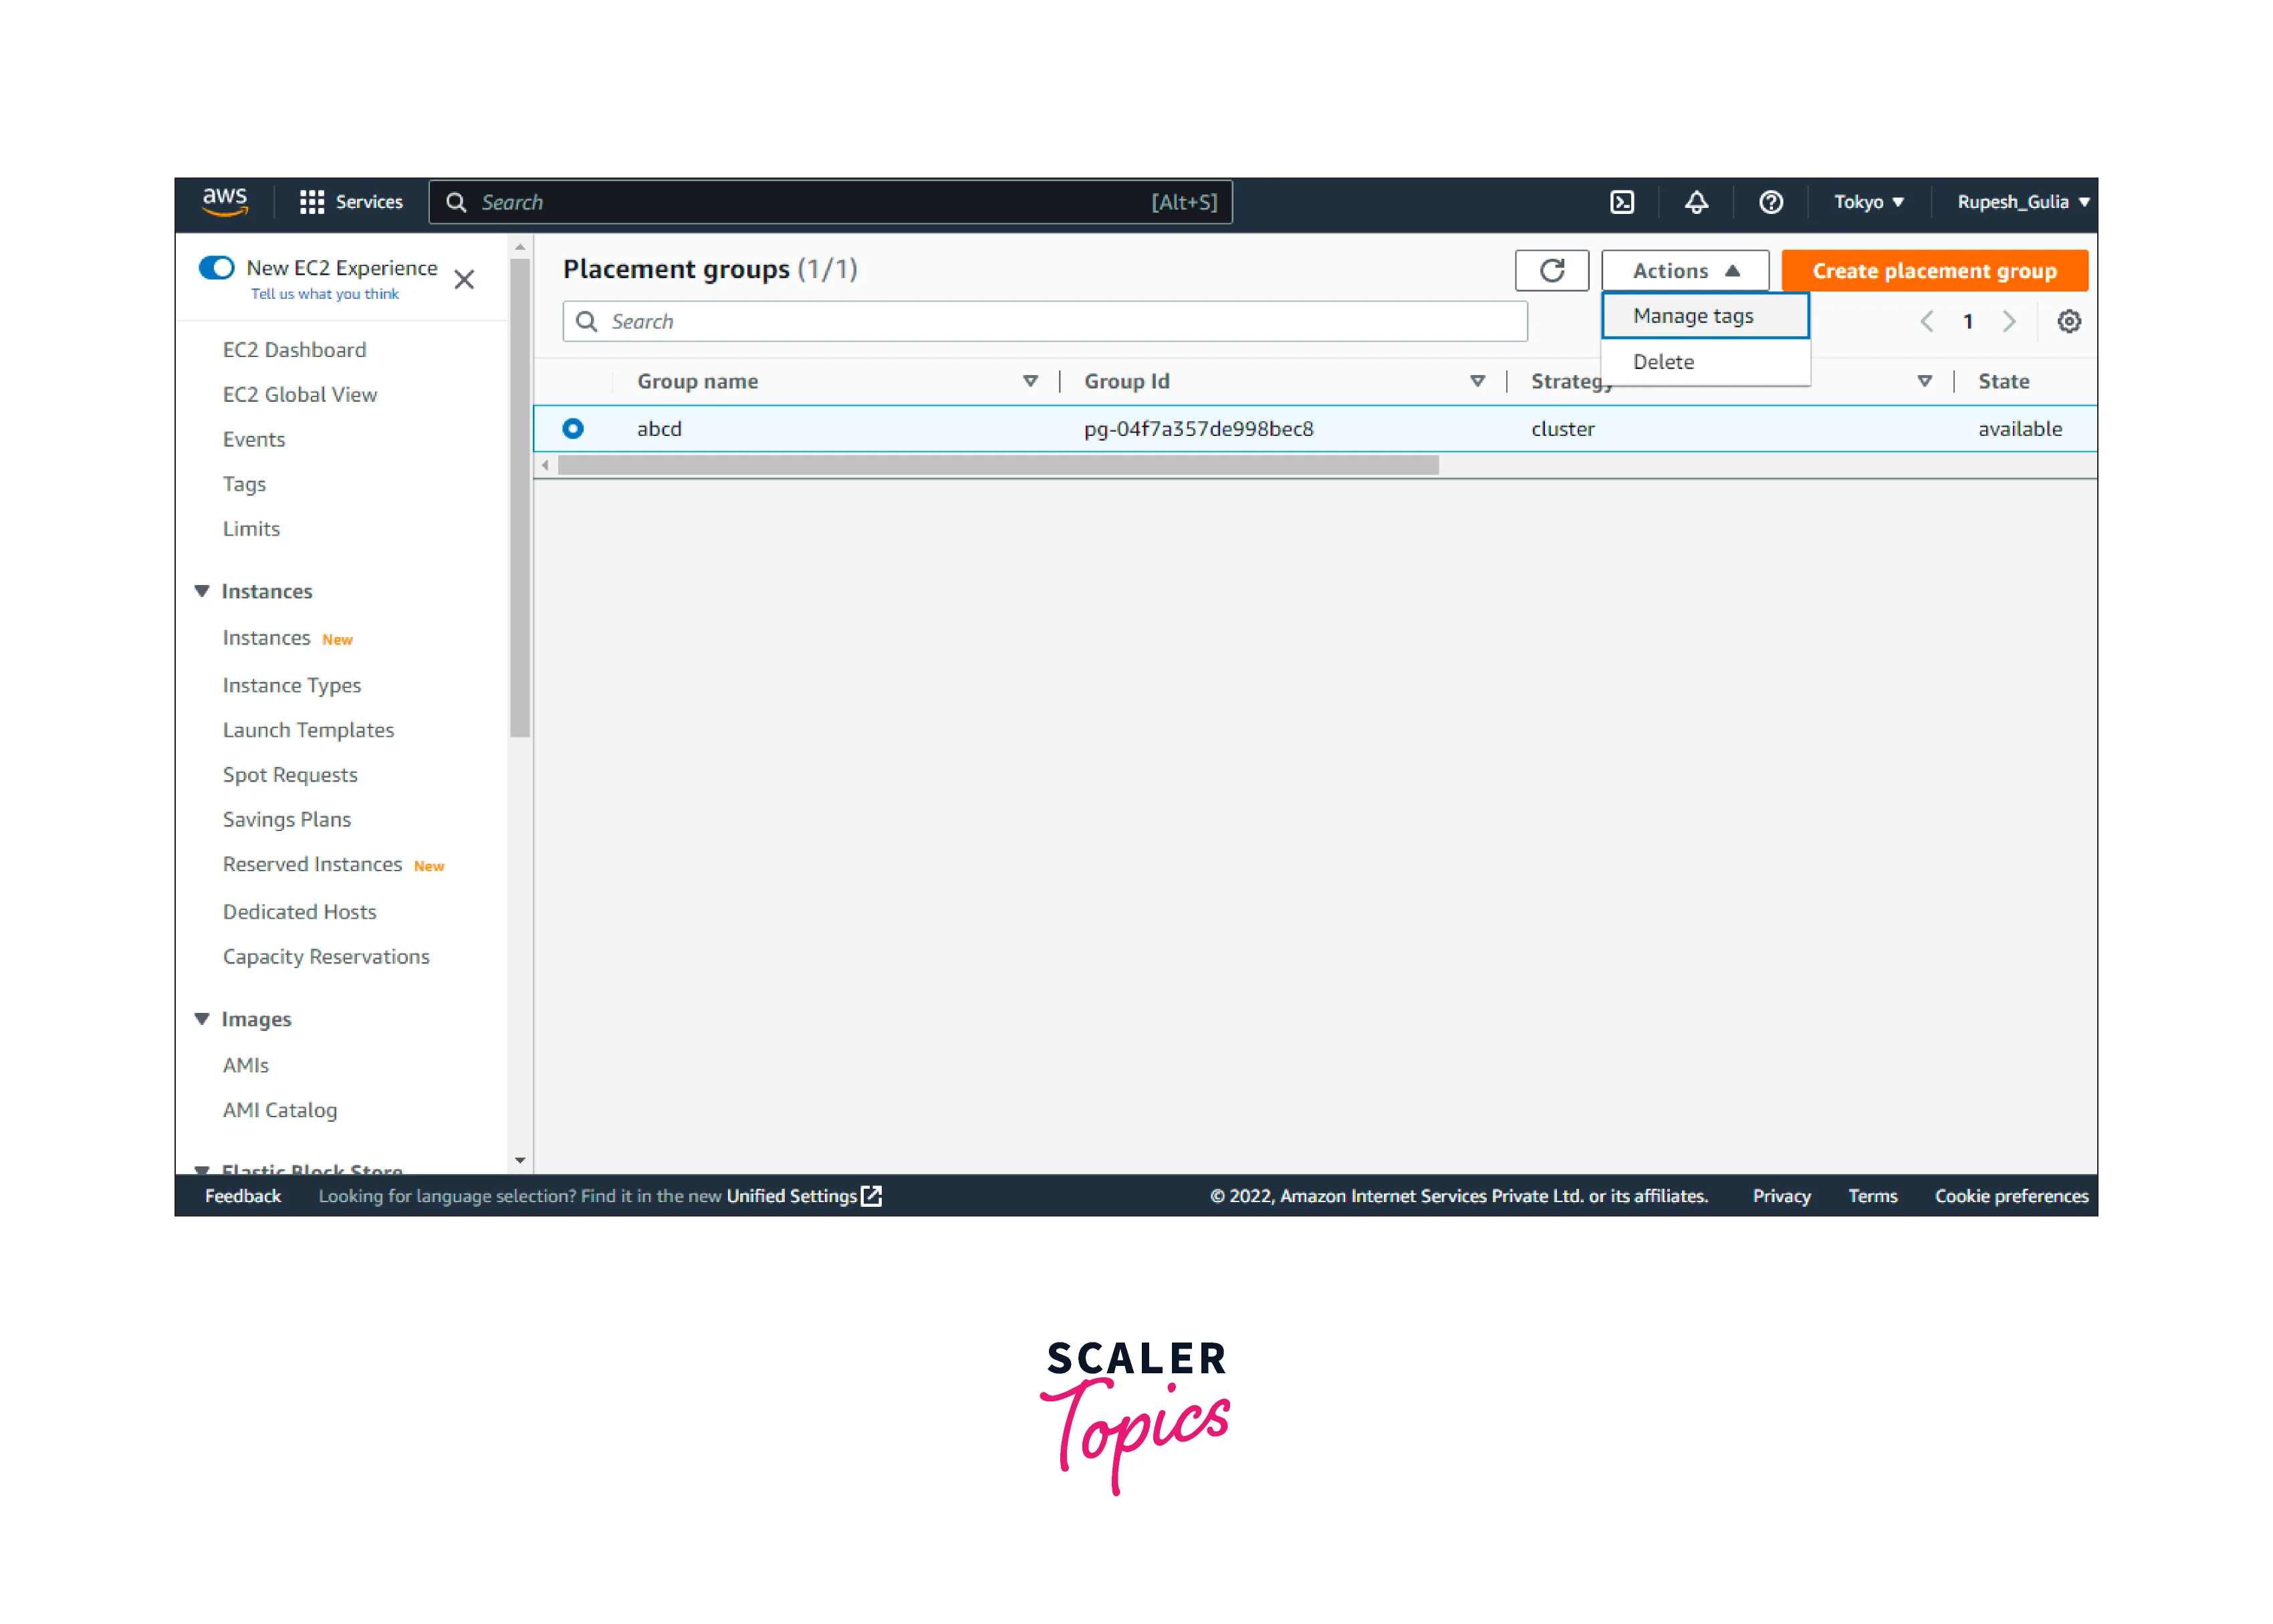2273x1624 pixels.
Task: Open the notifications bell
Action: tap(1696, 202)
